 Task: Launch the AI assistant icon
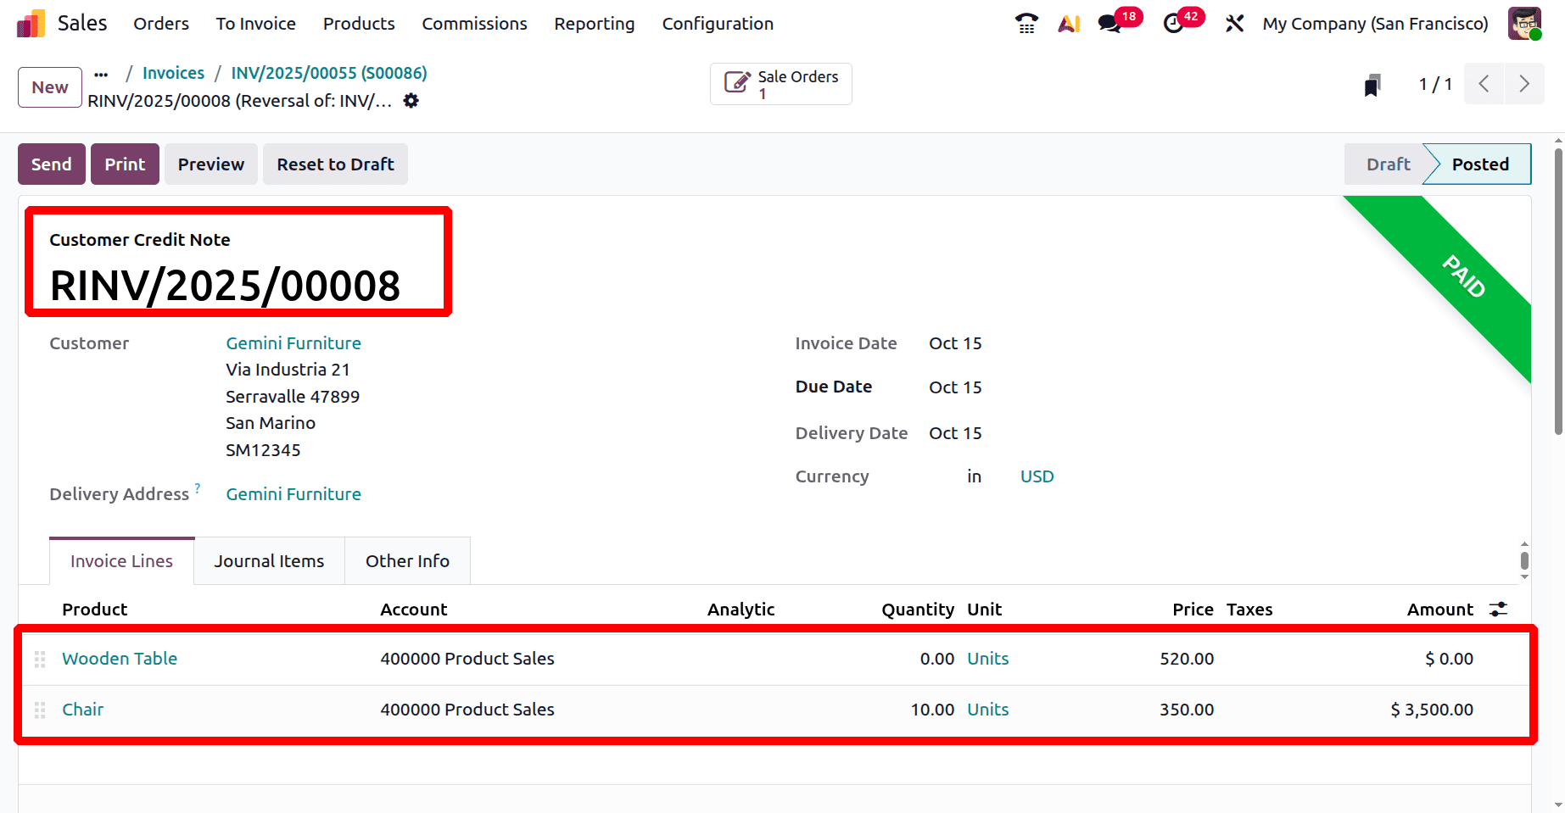(x=1068, y=23)
